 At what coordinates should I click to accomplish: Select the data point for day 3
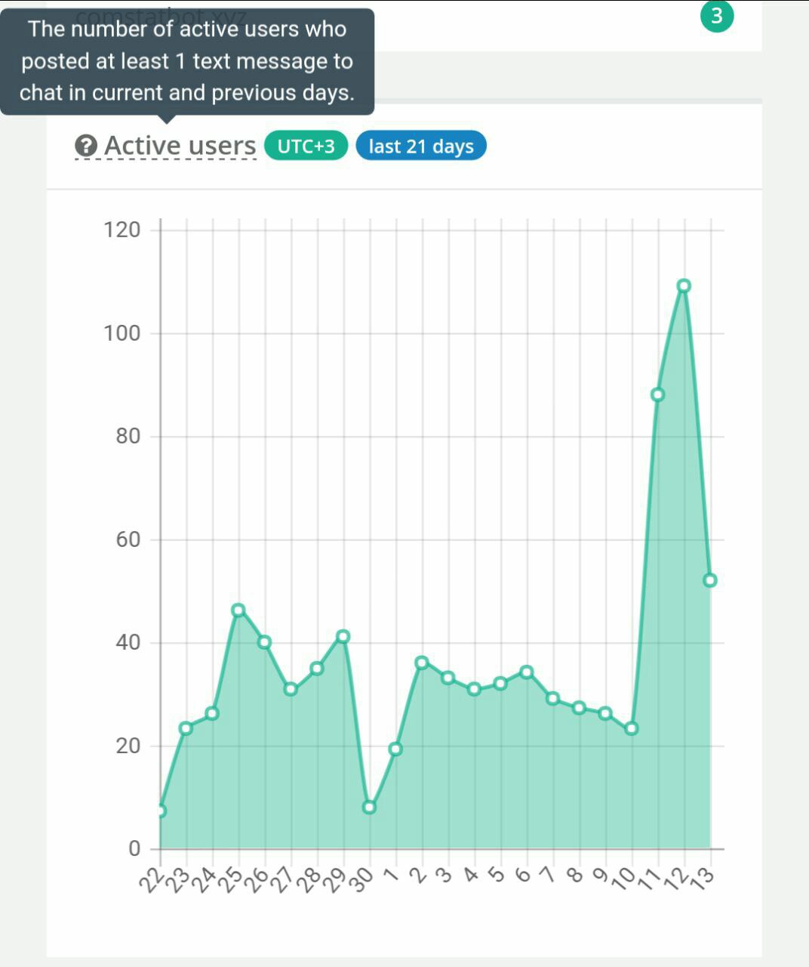(448, 678)
